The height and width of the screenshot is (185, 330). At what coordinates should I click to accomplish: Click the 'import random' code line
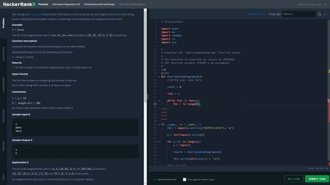point(171,35)
